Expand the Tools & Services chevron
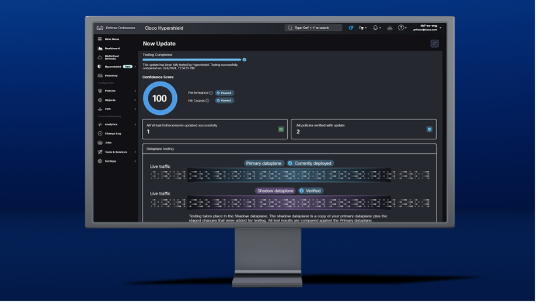The height and width of the screenshot is (303, 537). tap(135, 152)
